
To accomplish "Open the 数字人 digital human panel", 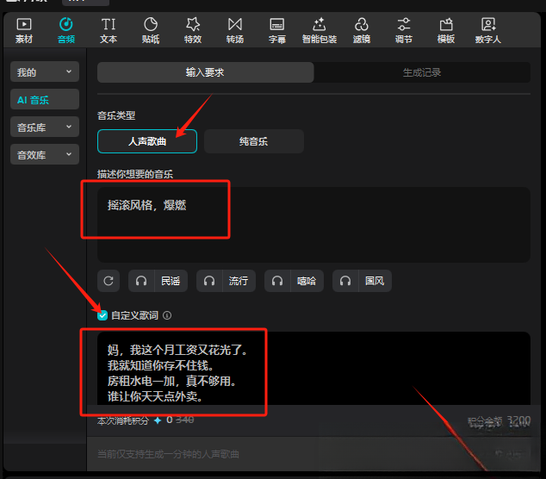I will (488, 31).
